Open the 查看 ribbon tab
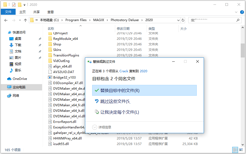The width and height of the screenshot is (246, 154). click(x=50, y=12)
